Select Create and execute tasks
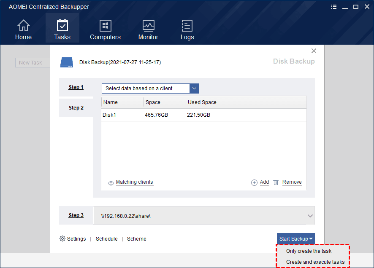The width and height of the screenshot is (374, 268). pyautogui.click(x=315, y=262)
